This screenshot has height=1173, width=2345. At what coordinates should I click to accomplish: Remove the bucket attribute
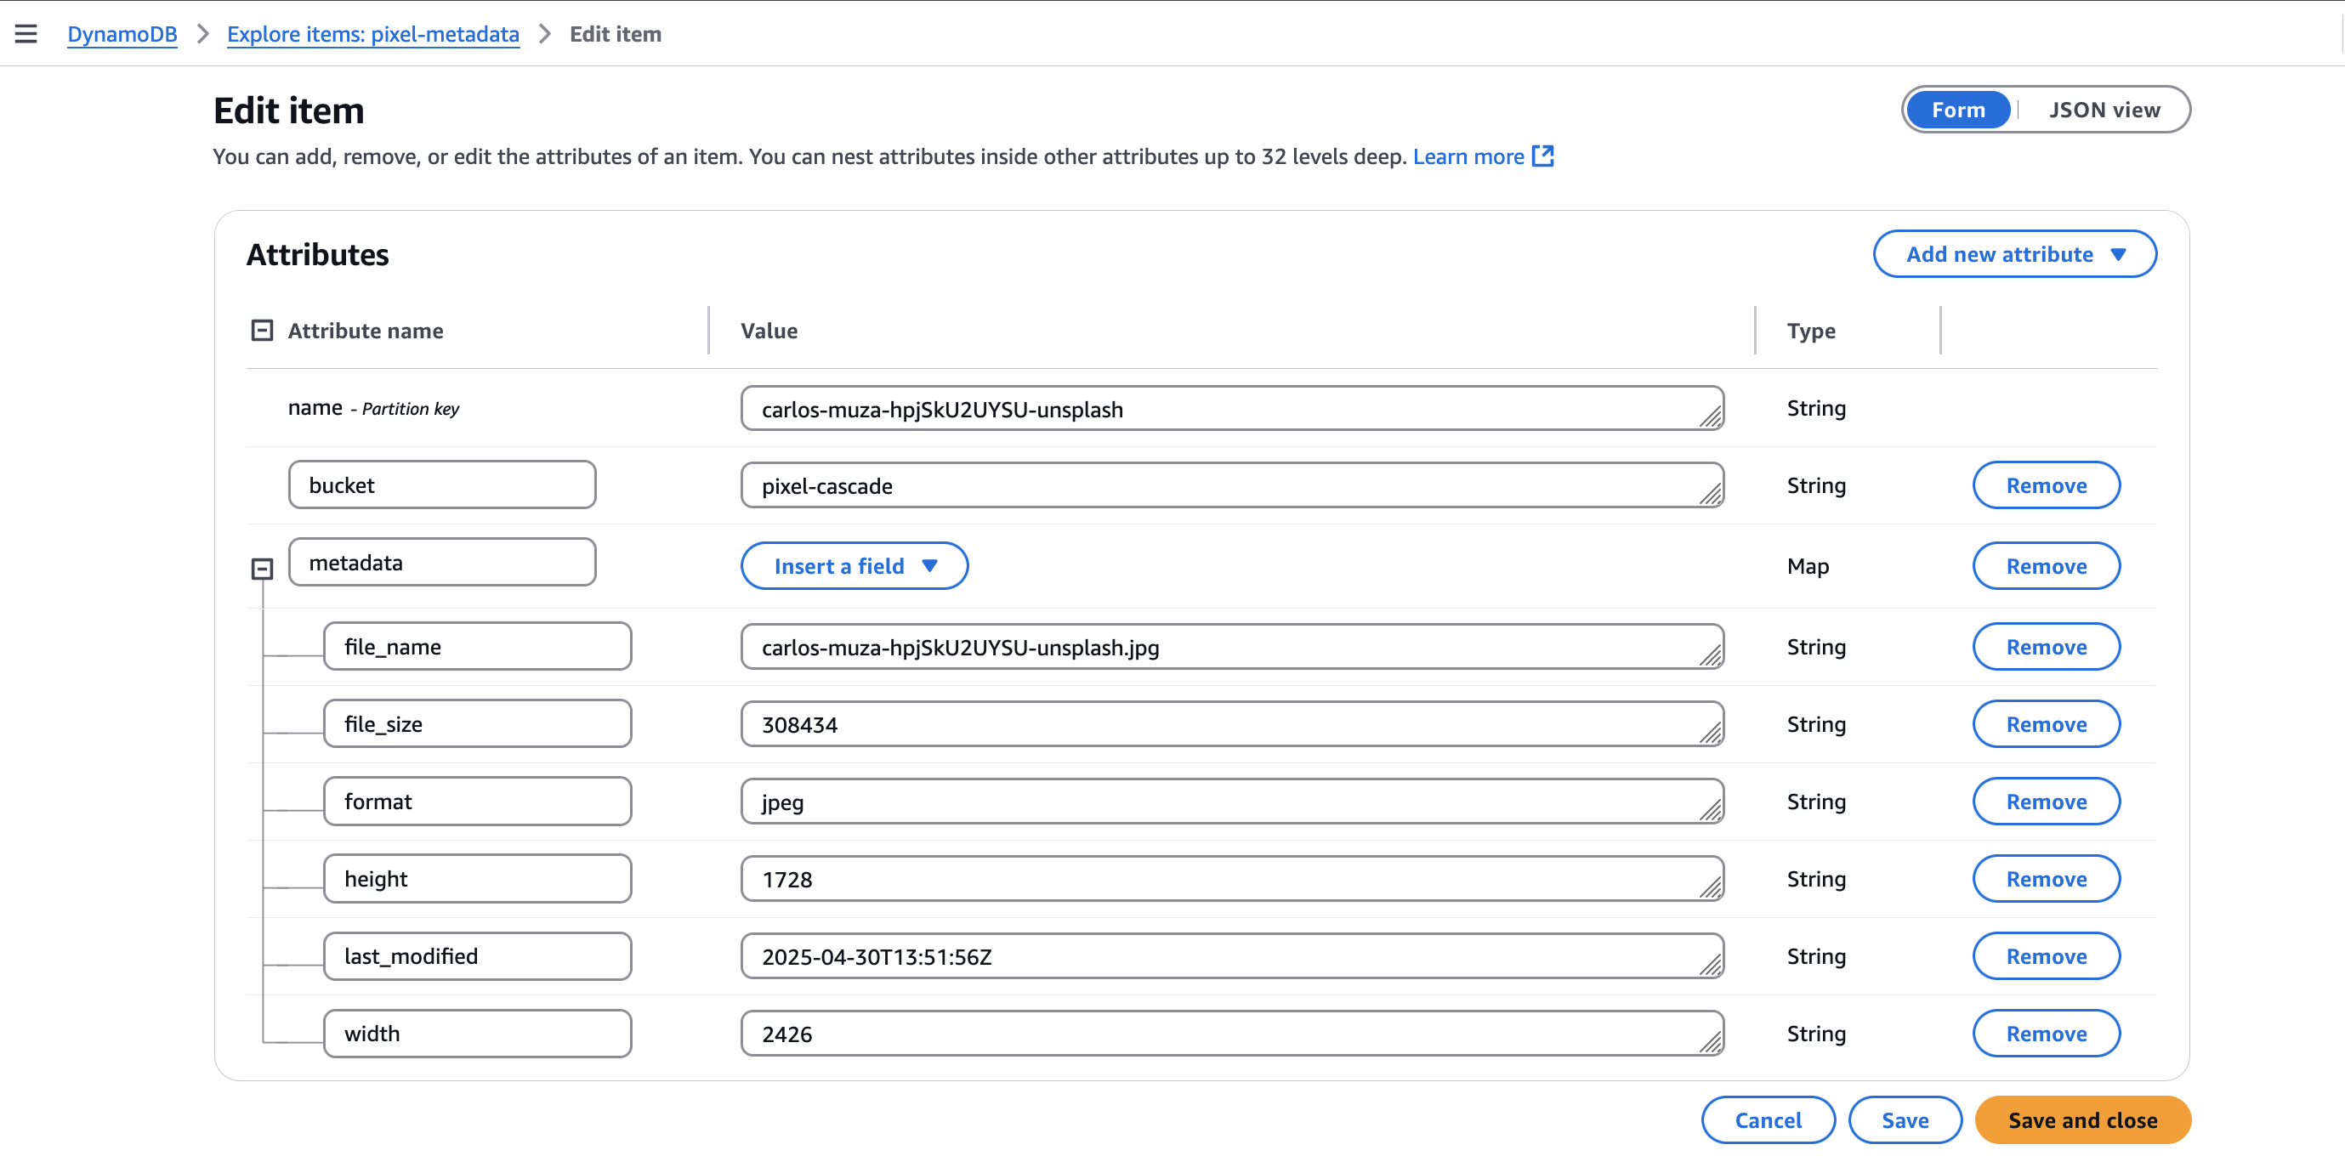[x=2047, y=485]
